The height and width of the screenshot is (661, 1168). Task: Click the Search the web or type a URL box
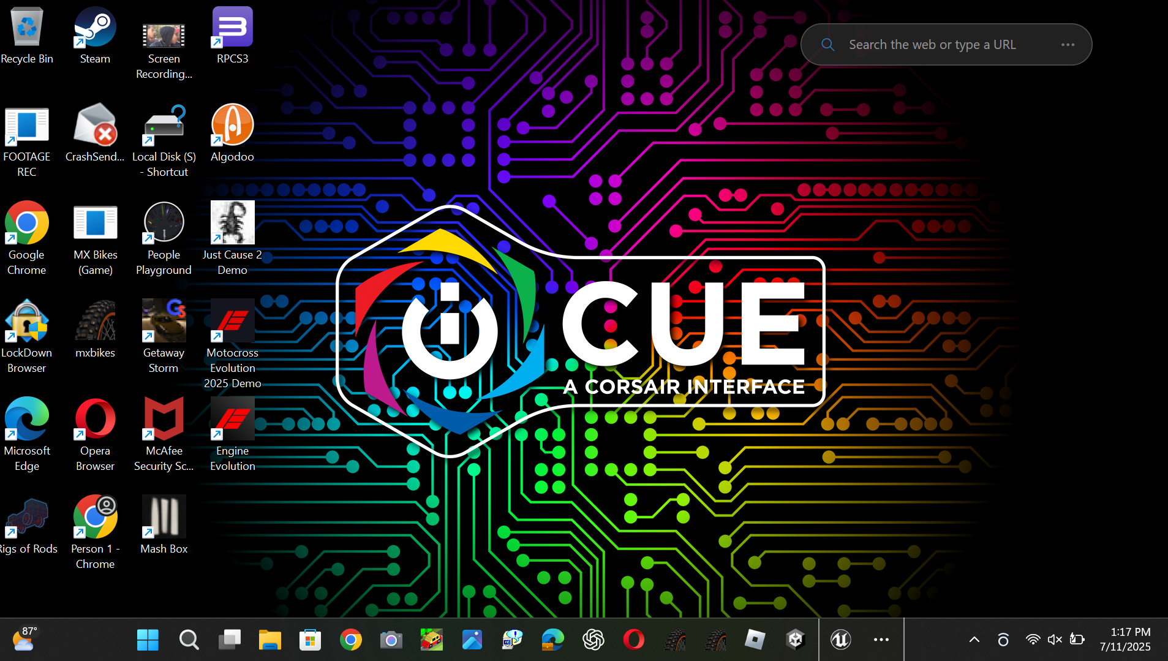(946, 45)
